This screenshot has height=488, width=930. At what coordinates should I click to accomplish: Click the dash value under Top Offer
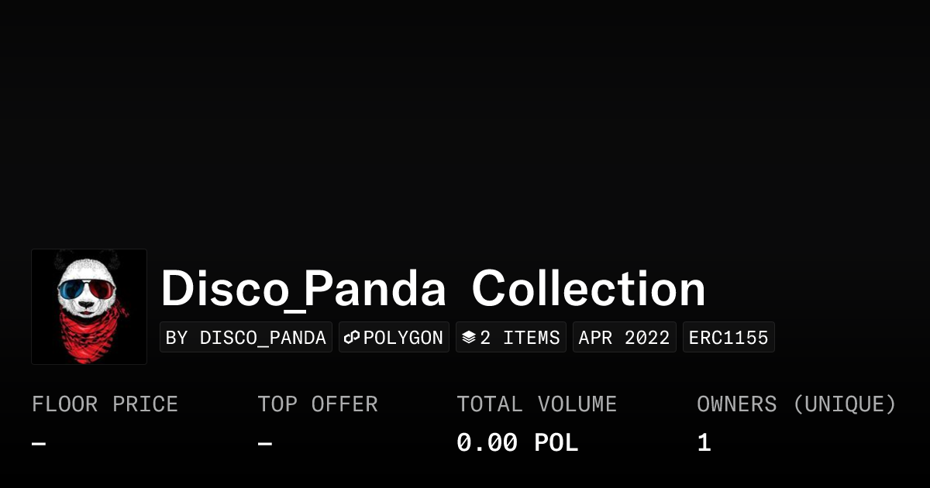(265, 444)
